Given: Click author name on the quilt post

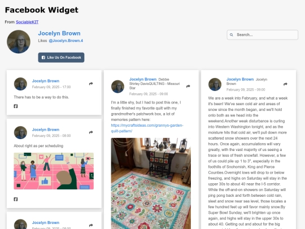Looking at the screenshot, I should click(x=143, y=80).
